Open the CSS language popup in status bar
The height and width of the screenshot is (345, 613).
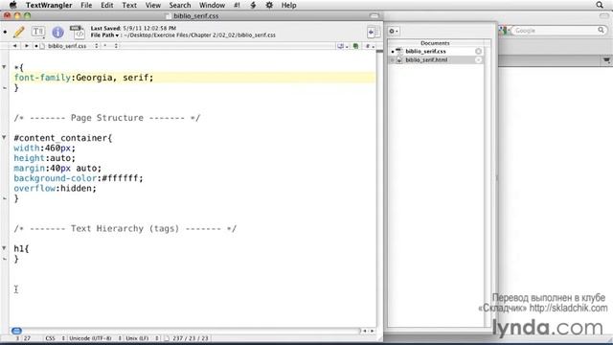(55, 338)
